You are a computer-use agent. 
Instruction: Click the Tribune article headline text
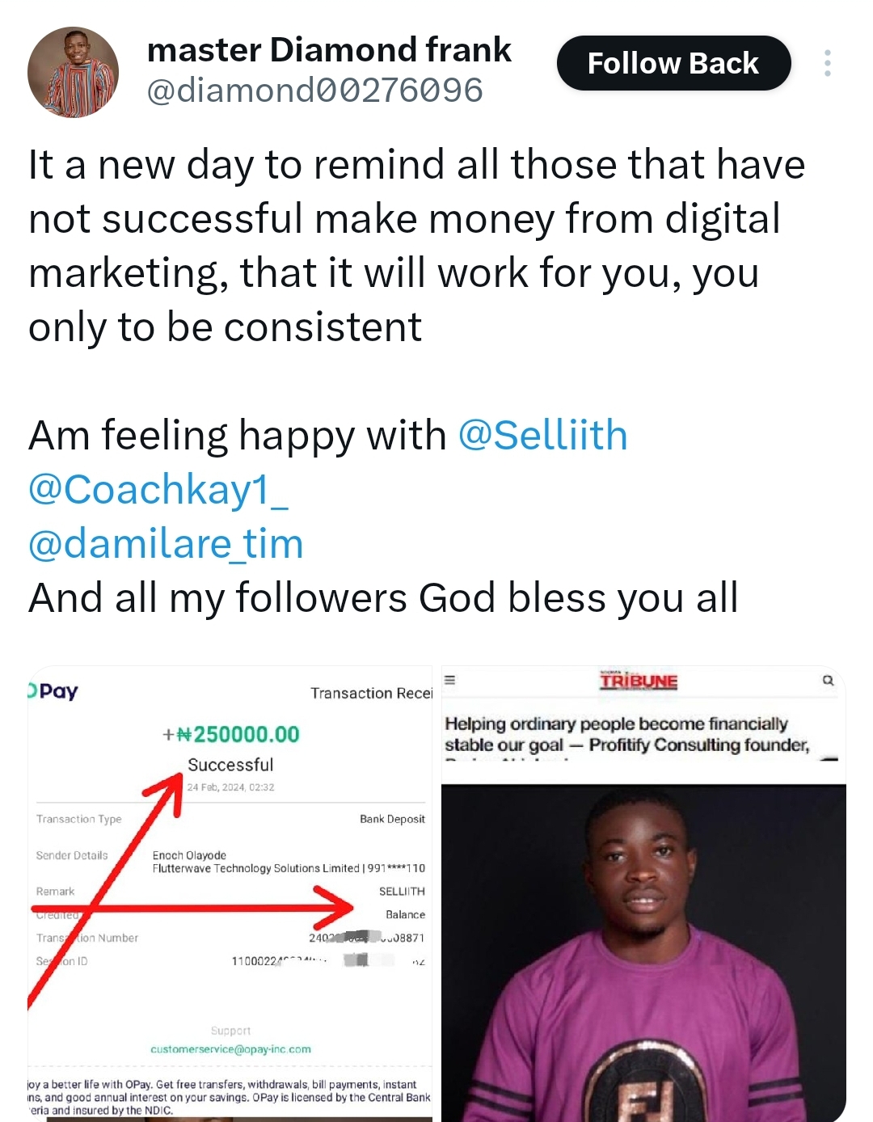[627, 734]
